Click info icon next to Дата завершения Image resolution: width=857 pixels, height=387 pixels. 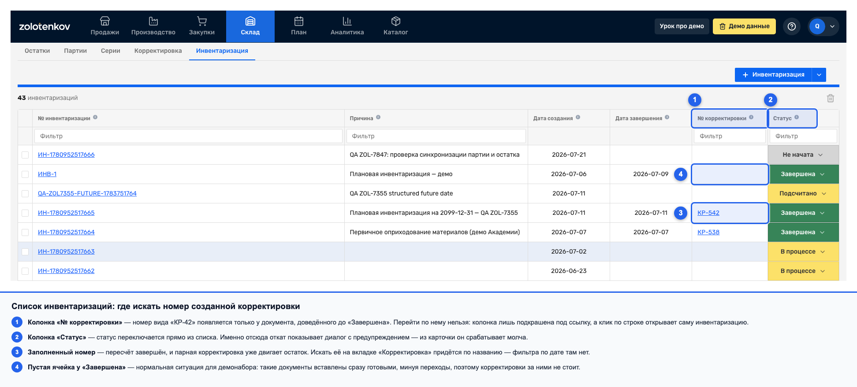(667, 118)
